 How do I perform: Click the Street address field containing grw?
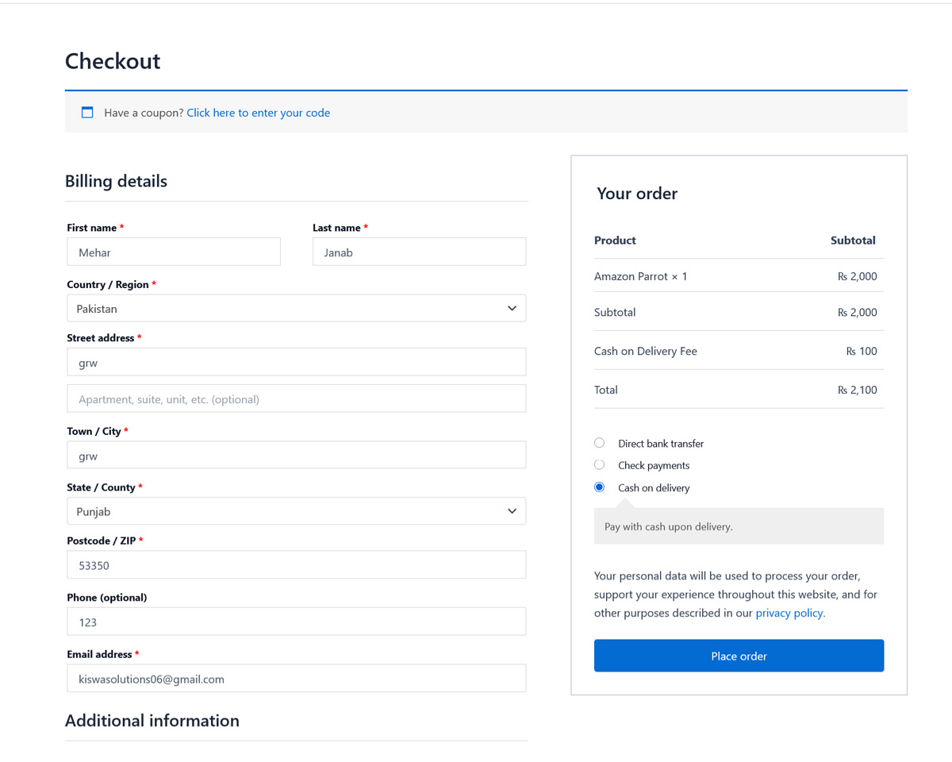[x=296, y=361]
